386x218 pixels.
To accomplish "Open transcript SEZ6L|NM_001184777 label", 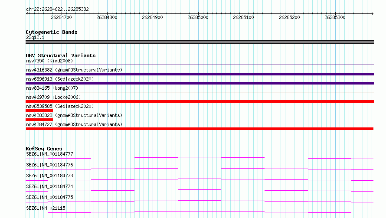I will click(x=49, y=154).
